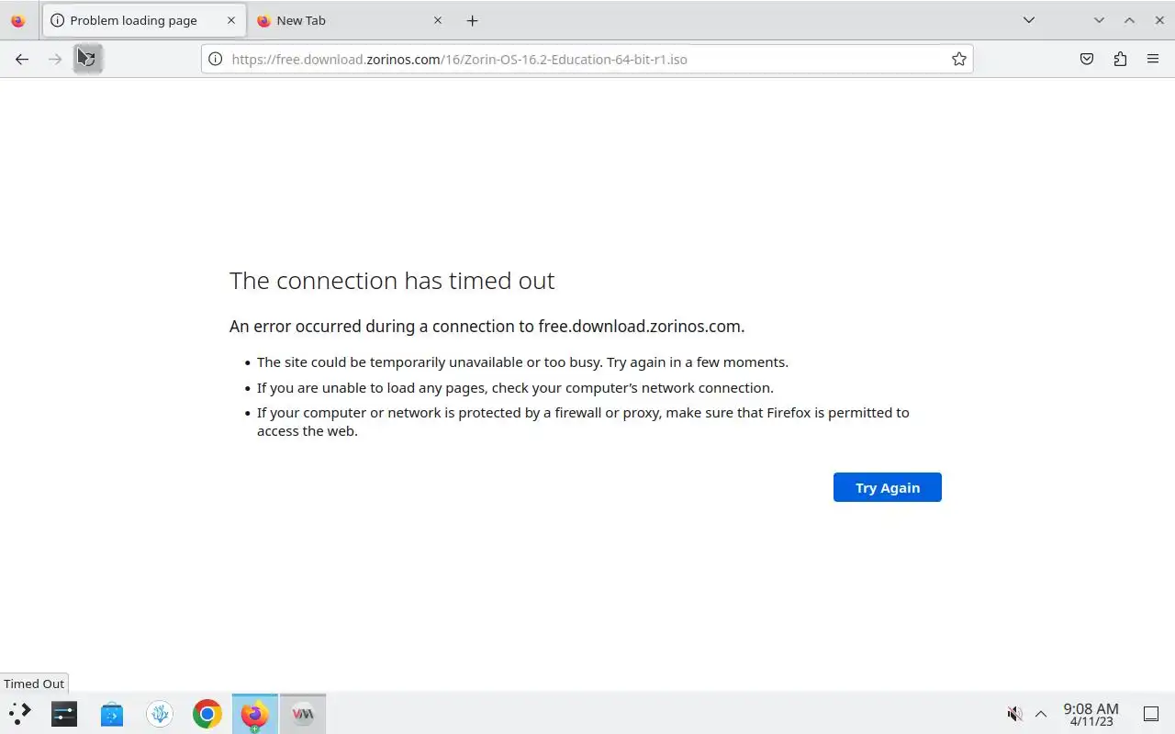Open the system settings taskbar icon
The height and width of the screenshot is (734, 1175).
click(64, 714)
